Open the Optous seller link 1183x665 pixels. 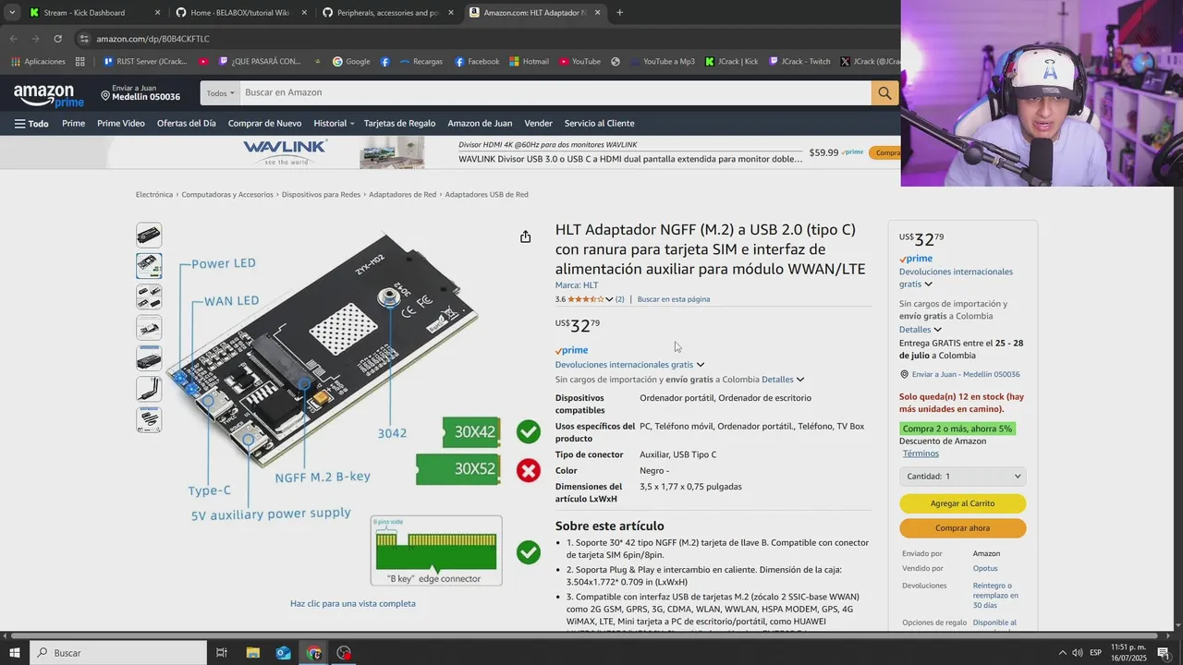[x=985, y=568]
